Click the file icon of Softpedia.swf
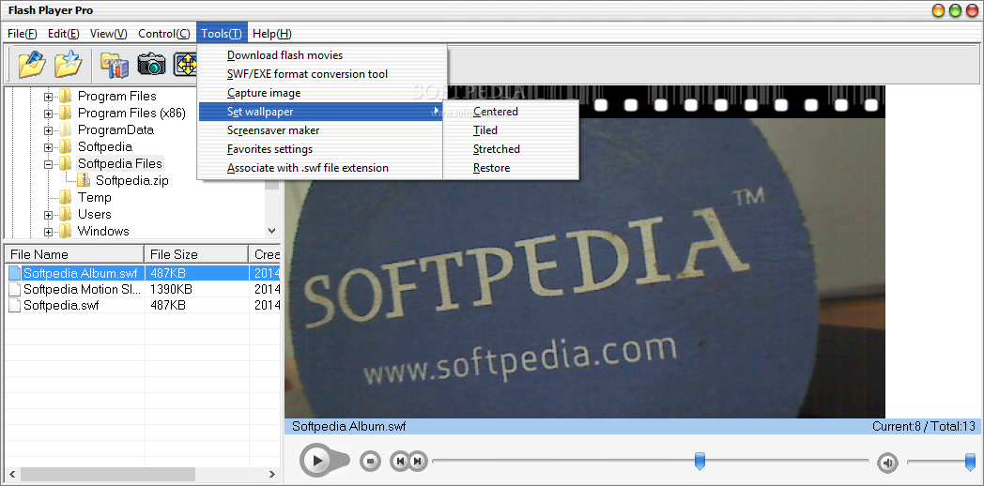The height and width of the screenshot is (486, 984). point(14,306)
